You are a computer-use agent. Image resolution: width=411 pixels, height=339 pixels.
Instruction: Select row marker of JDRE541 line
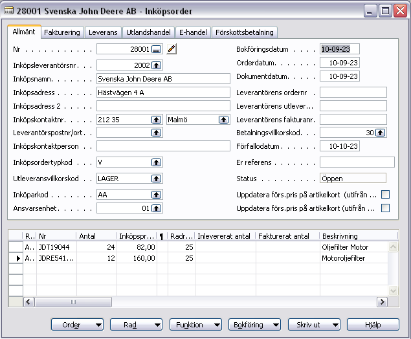[x=16, y=258]
